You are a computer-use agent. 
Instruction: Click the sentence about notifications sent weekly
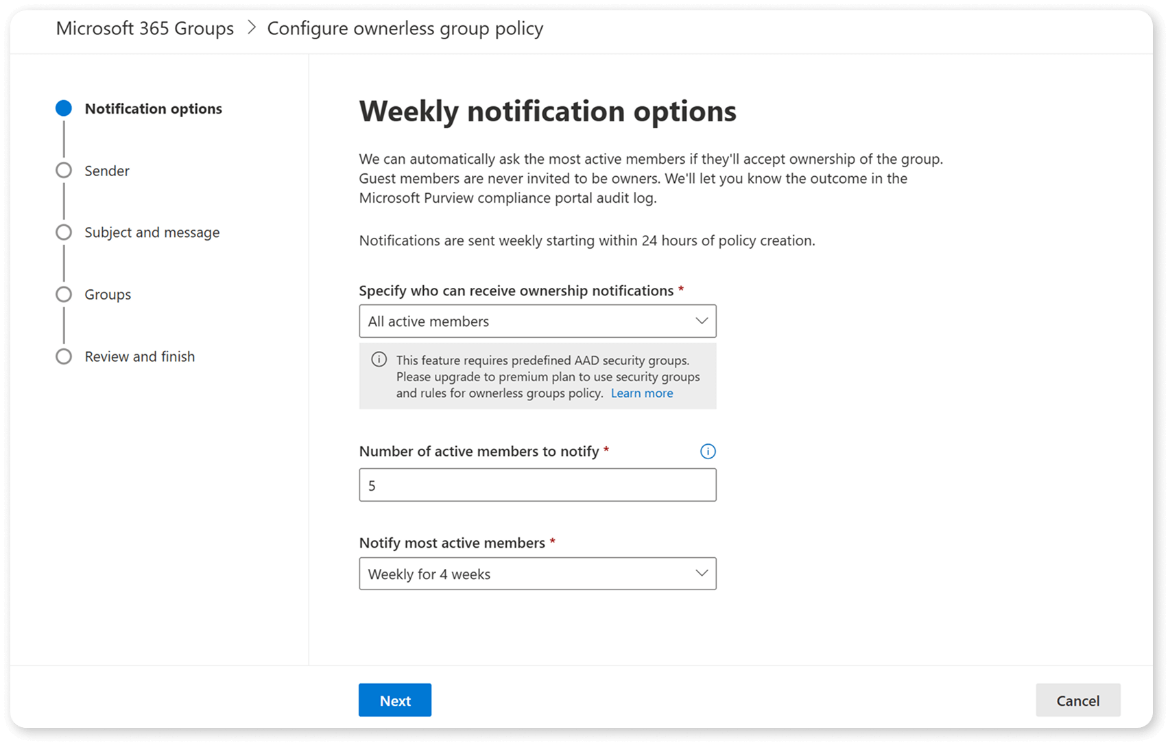point(587,241)
